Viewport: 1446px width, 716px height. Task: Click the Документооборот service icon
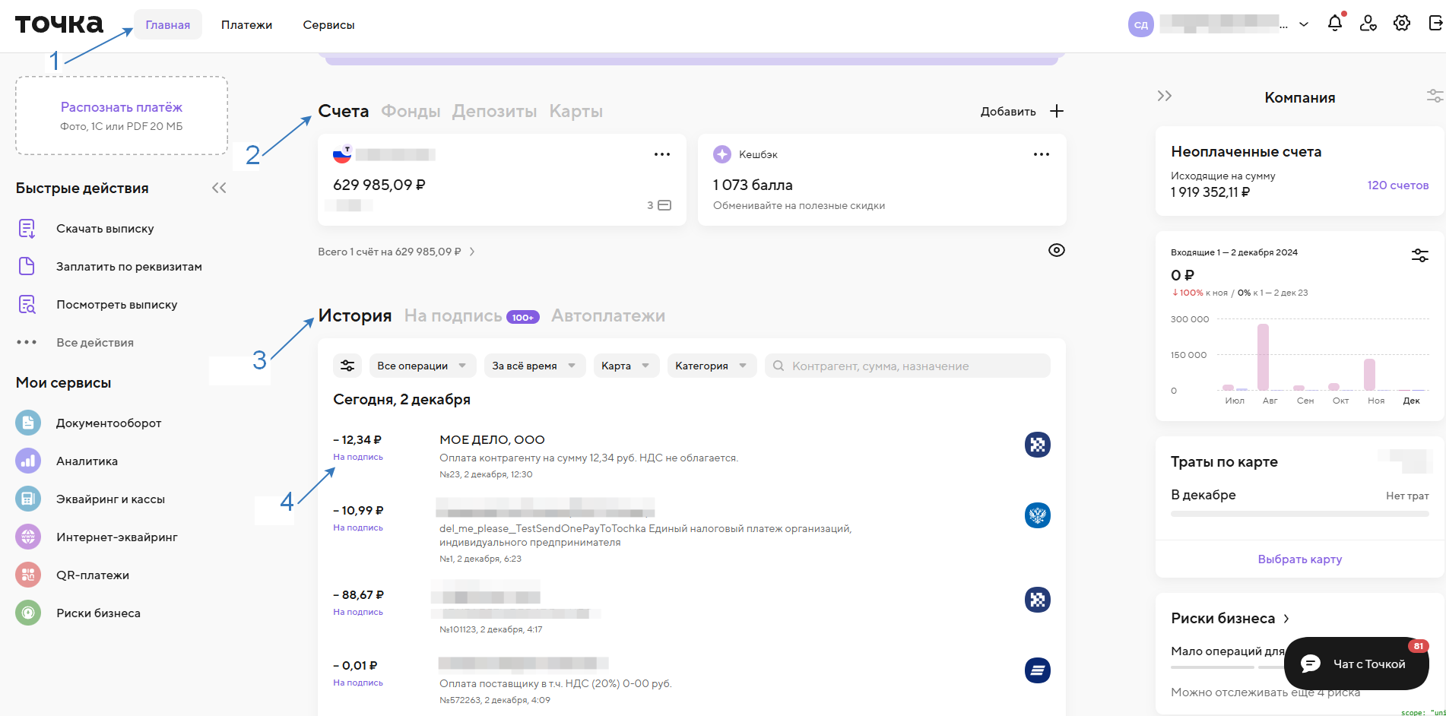(x=28, y=423)
